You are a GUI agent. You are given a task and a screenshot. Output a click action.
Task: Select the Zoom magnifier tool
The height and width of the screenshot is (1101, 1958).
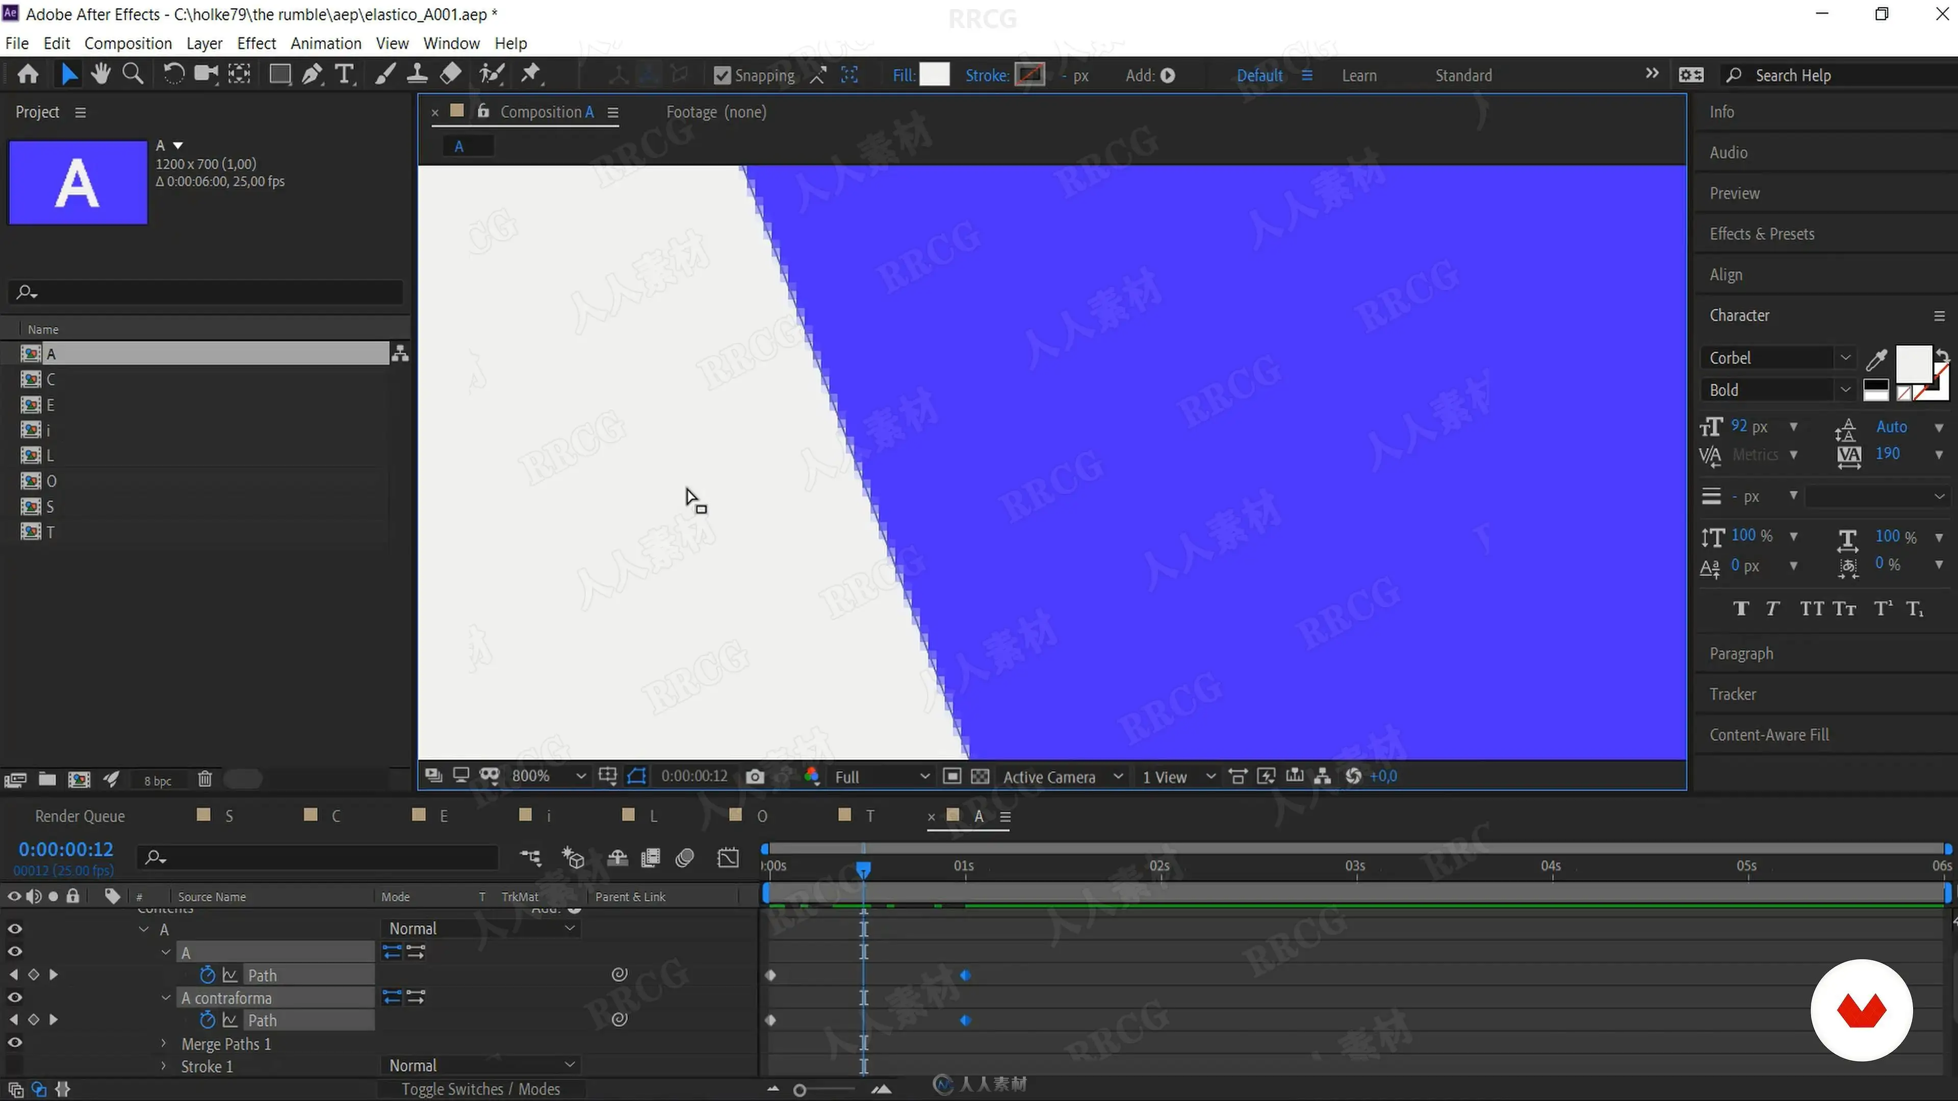[133, 74]
